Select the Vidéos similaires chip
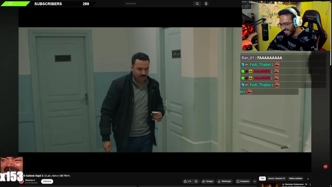This screenshot has height=187, width=332. point(296,178)
